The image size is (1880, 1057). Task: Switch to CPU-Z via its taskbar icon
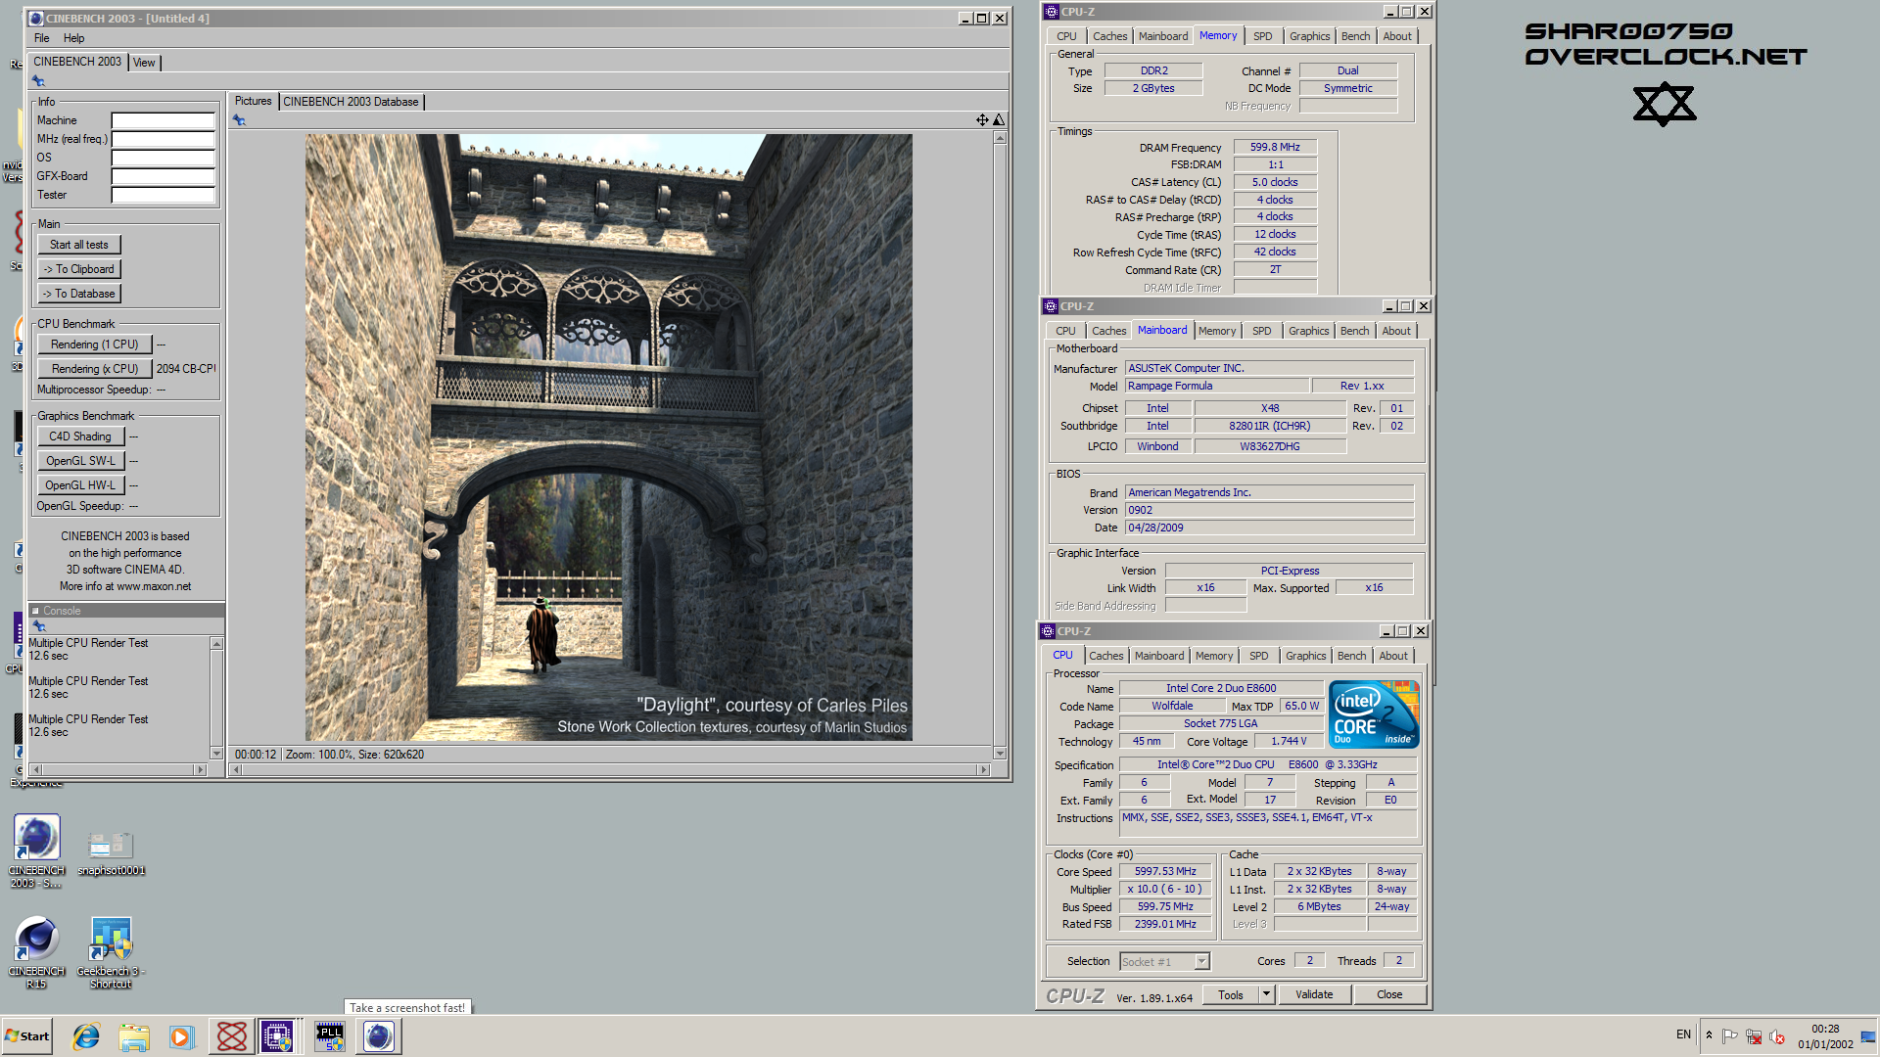[x=277, y=1036]
